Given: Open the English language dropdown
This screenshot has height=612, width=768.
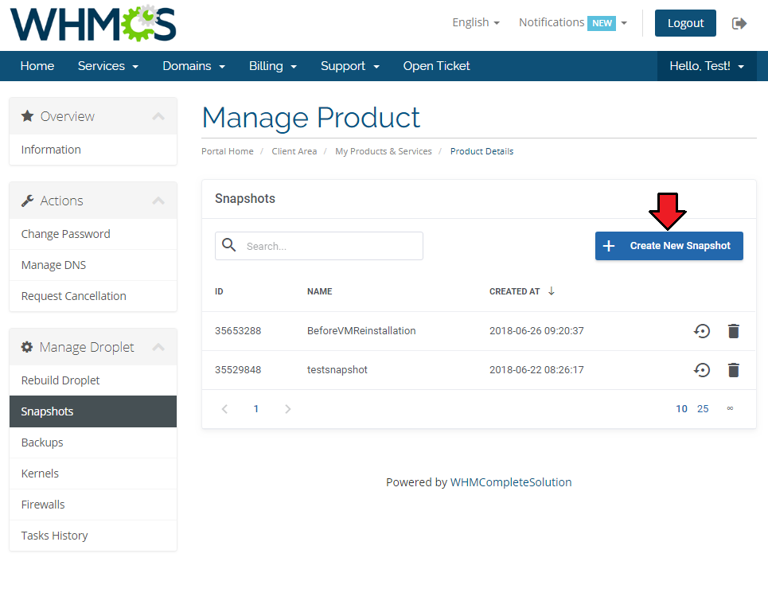Looking at the screenshot, I should [x=476, y=22].
